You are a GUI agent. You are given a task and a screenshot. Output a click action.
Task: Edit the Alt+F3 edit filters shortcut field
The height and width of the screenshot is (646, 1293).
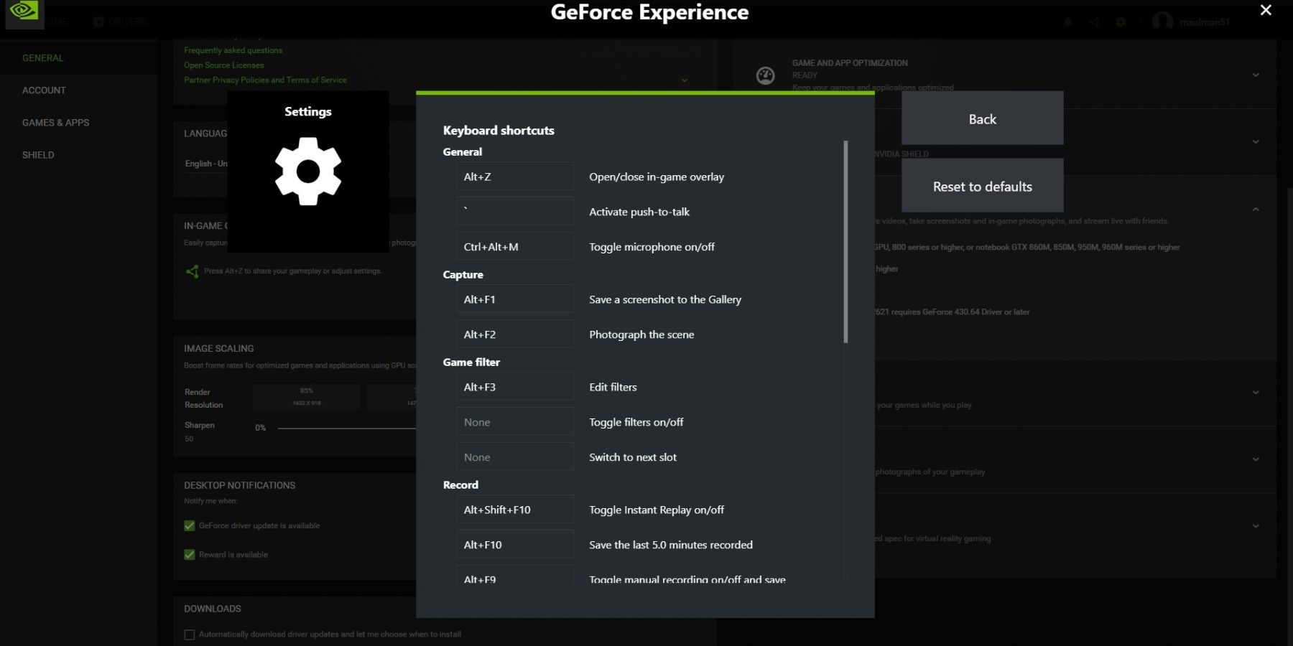[x=515, y=387]
